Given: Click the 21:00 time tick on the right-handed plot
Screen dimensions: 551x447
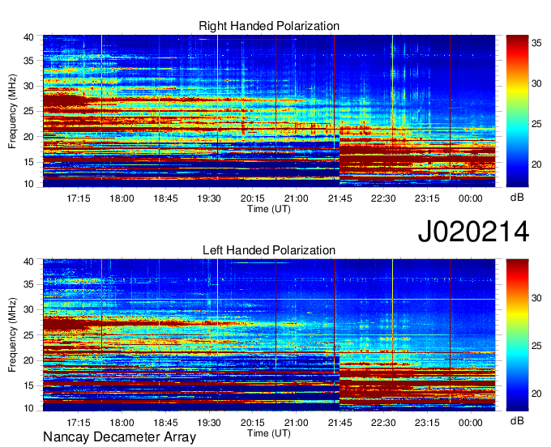Looking at the screenshot, I should 296,198.
